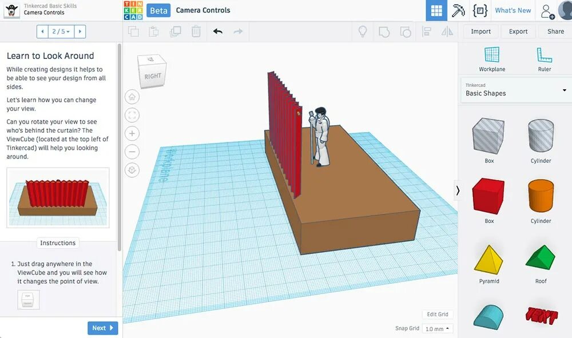
Task: Toggle perspective/orthographic view icon
Action: [x=132, y=170]
